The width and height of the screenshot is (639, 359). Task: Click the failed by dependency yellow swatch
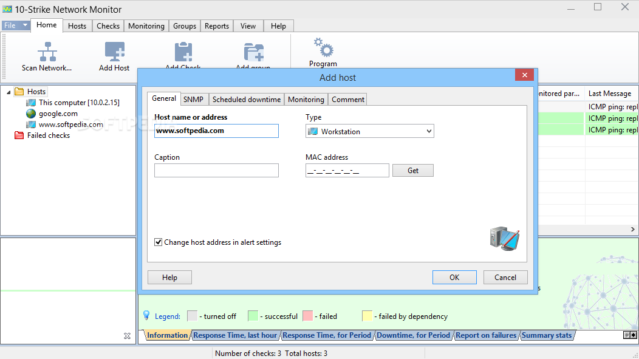click(x=367, y=316)
